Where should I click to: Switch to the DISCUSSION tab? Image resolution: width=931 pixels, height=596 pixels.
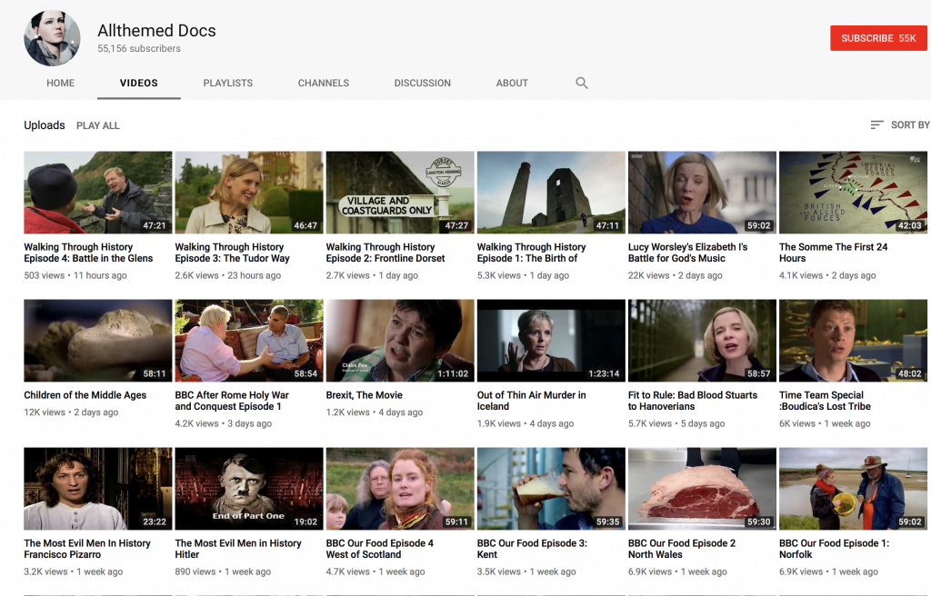point(422,83)
